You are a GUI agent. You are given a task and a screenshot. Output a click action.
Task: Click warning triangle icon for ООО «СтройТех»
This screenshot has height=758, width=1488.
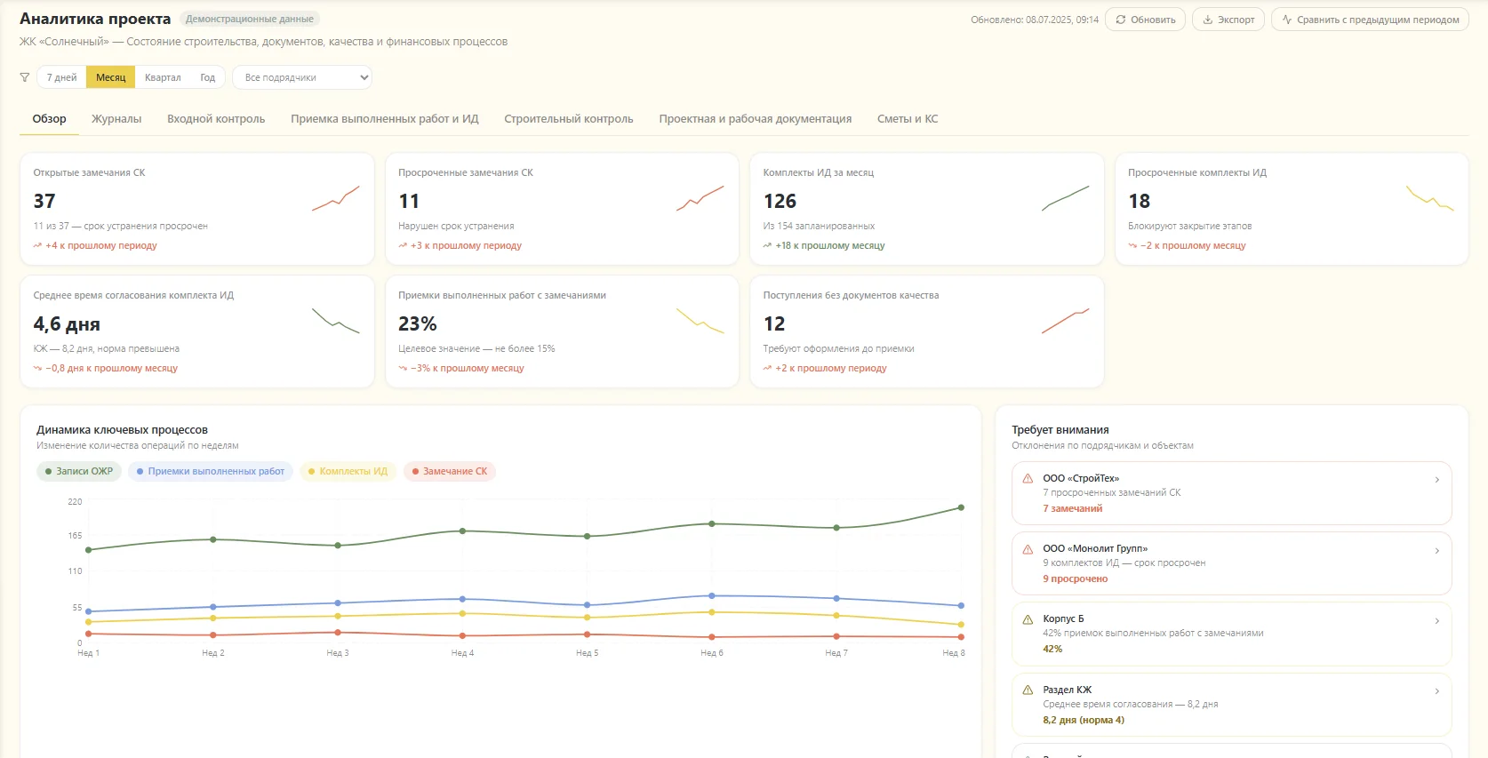point(1028,478)
